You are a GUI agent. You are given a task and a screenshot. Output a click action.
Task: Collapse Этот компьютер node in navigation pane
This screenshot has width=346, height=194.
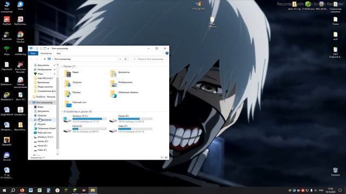pos(30,102)
